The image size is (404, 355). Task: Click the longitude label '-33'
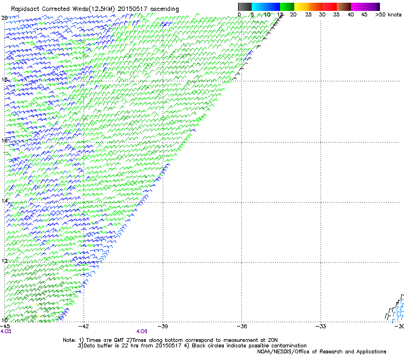pyautogui.click(x=320, y=327)
